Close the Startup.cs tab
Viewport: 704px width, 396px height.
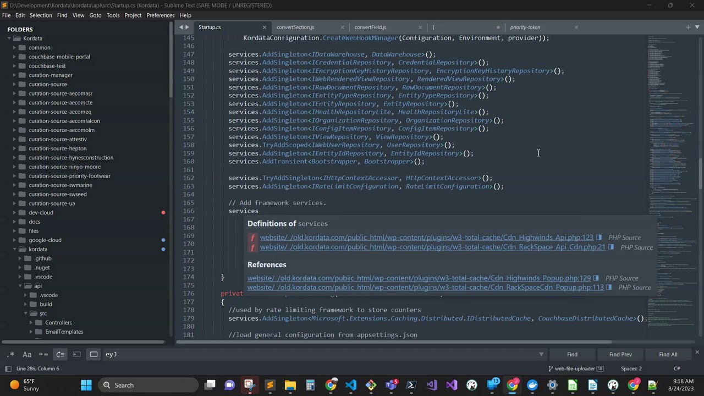pyautogui.click(x=265, y=27)
